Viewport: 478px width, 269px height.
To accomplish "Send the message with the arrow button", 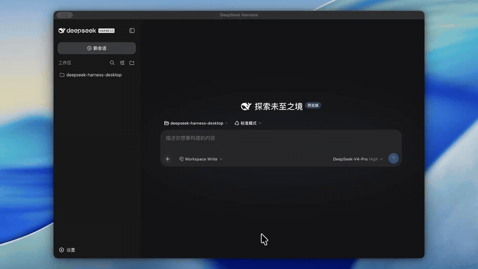I will click(x=393, y=159).
